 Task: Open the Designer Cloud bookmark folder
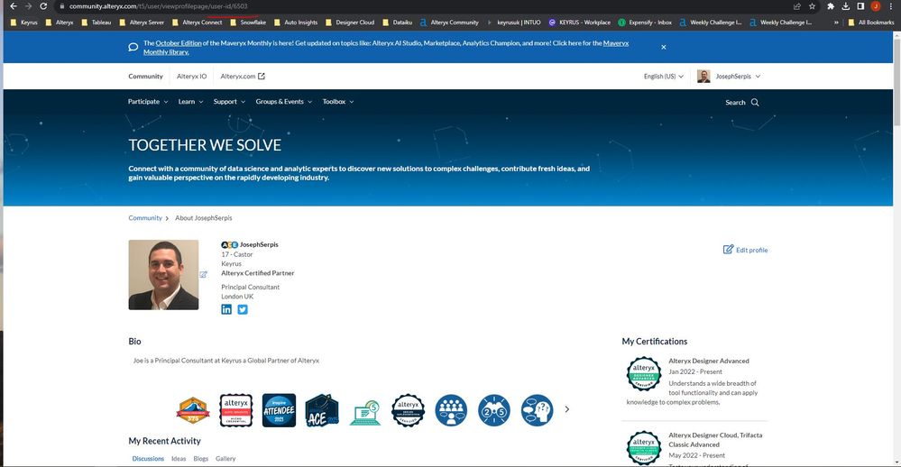point(349,23)
